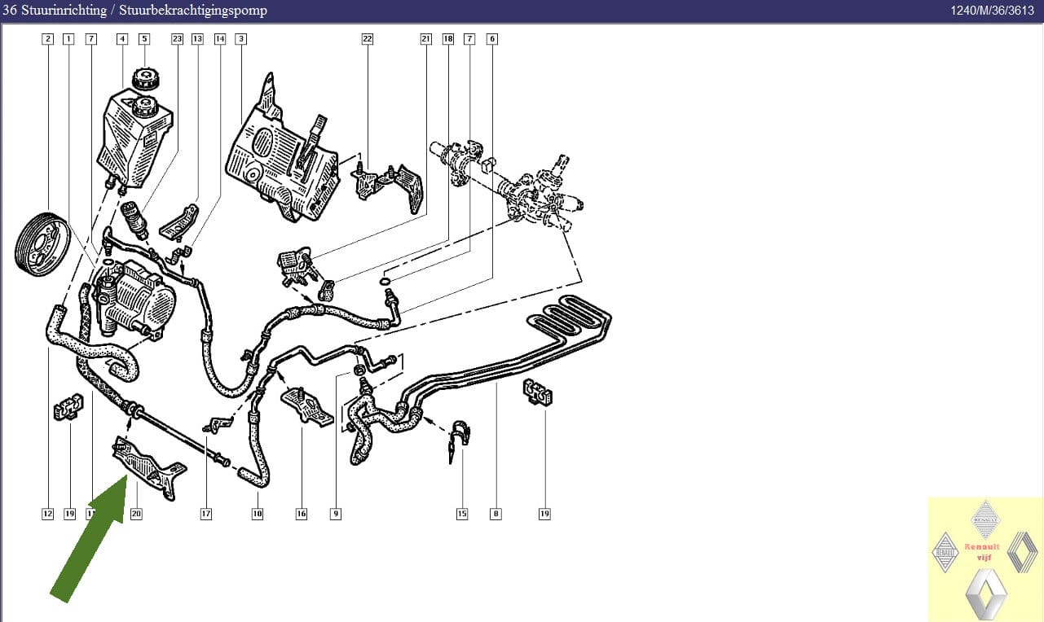Click the vintage Renault logo left of text
Screen dimensions: 1044x622
pos(946,552)
